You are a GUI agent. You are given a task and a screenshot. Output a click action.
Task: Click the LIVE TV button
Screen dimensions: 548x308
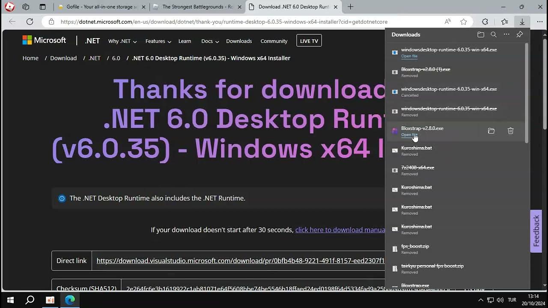click(x=309, y=41)
